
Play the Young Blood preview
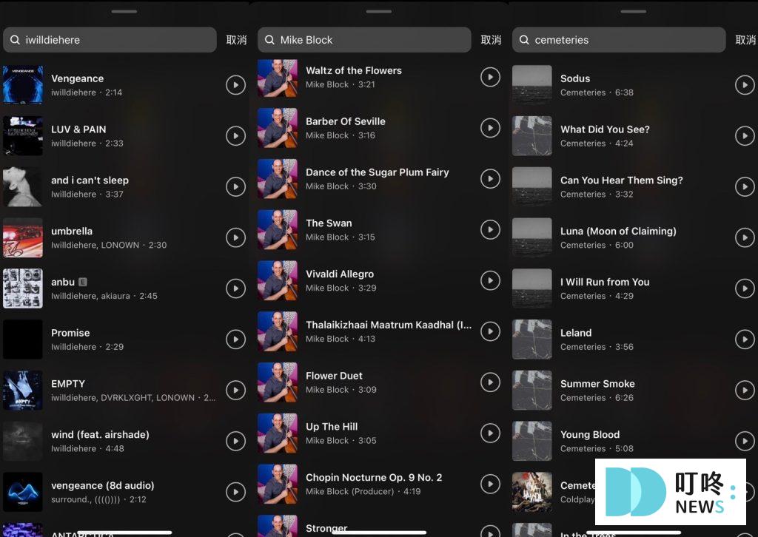pyautogui.click(x=745, y=441)
